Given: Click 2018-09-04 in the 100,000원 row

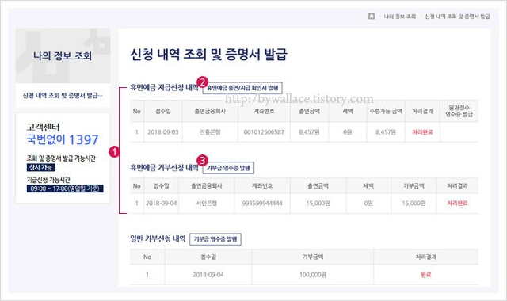Looking at the screenshot, I should click(208, 275).
